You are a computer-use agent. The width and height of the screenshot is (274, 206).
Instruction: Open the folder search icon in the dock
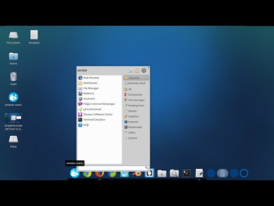coord(174,173)
